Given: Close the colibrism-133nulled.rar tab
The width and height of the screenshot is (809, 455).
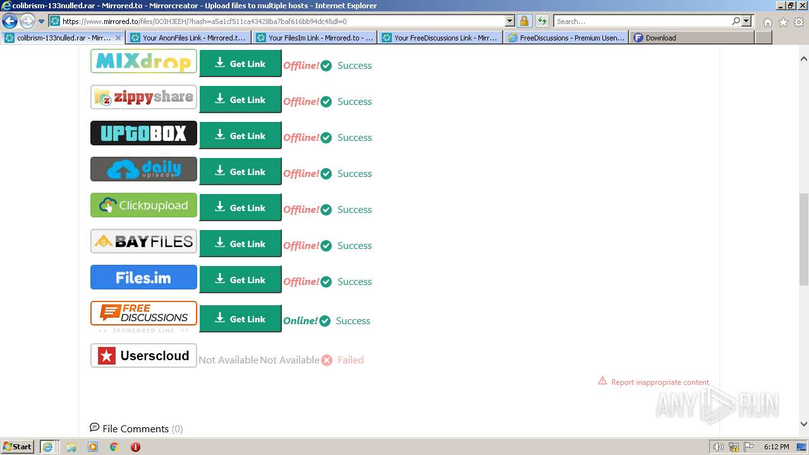Looking at the screenshot, I should 118,38.
